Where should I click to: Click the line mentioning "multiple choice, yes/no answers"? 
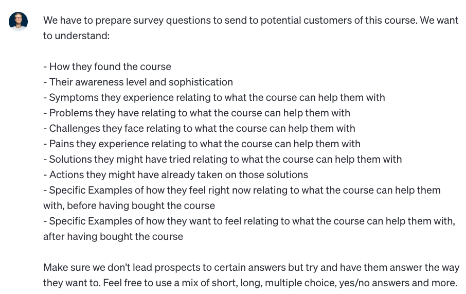pyautogui.click(x=250, y=283)
